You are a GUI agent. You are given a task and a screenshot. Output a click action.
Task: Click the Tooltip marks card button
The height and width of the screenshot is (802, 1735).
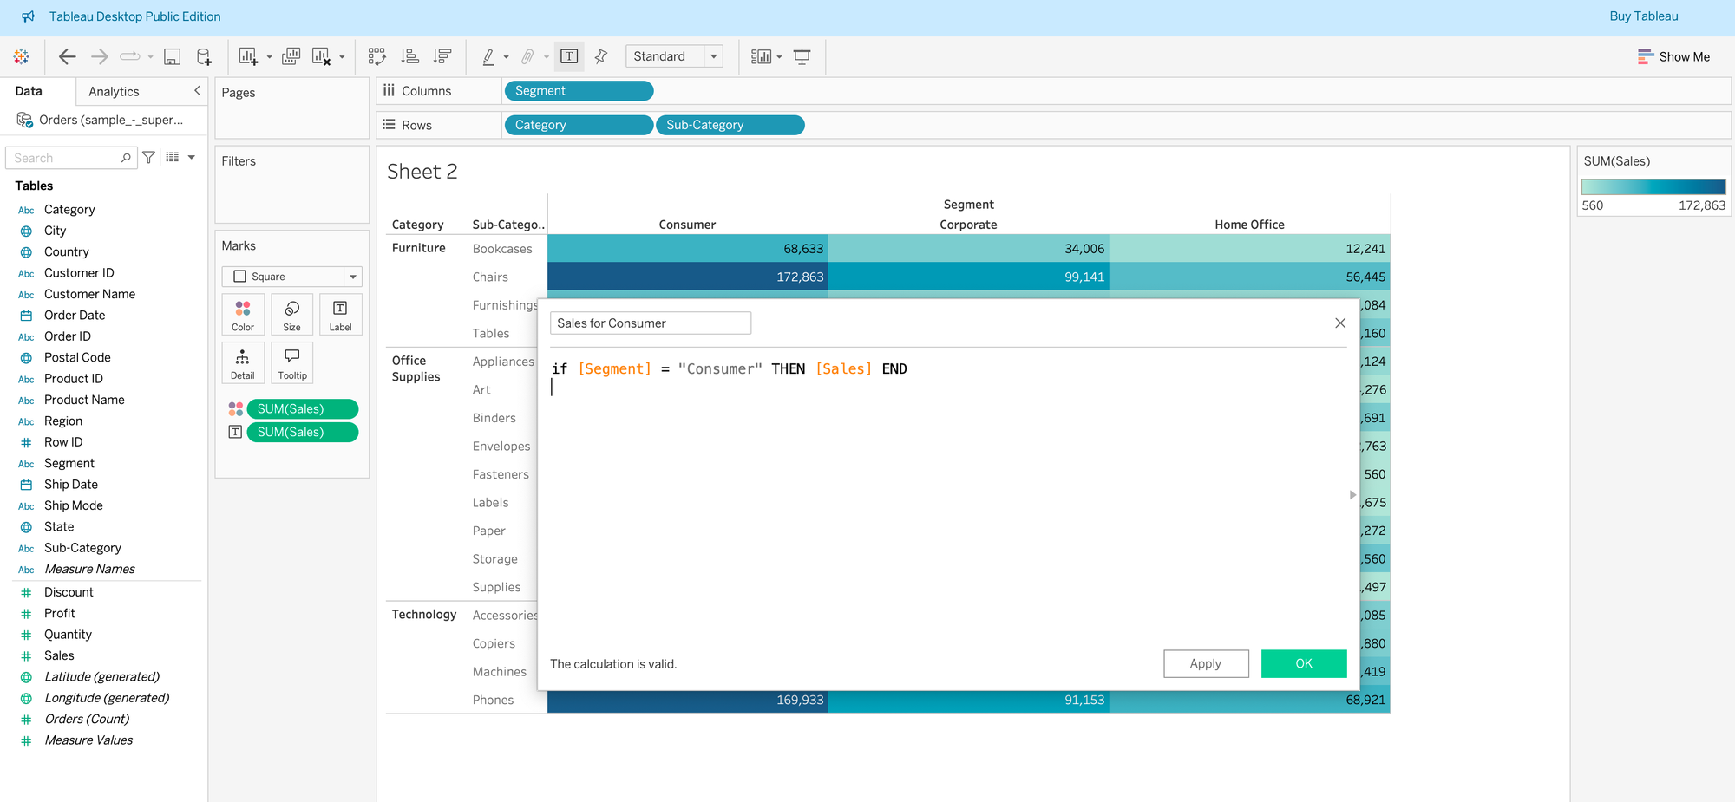(x=292, y=363)
